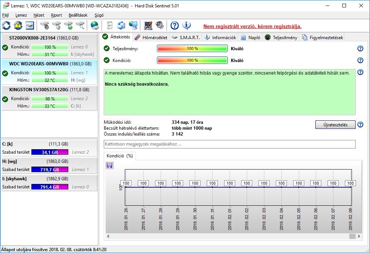Open the configuration monitor with screwdriver icon

tap(148, 25)
